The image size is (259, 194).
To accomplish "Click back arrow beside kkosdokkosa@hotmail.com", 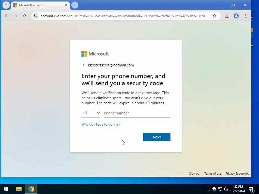I will click(84, 65).
